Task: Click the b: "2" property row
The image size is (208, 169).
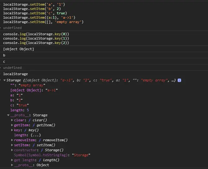Action: click(17, 100)
